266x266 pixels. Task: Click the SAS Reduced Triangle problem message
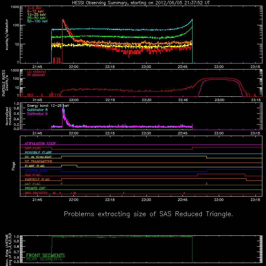[x=148, y=214]
